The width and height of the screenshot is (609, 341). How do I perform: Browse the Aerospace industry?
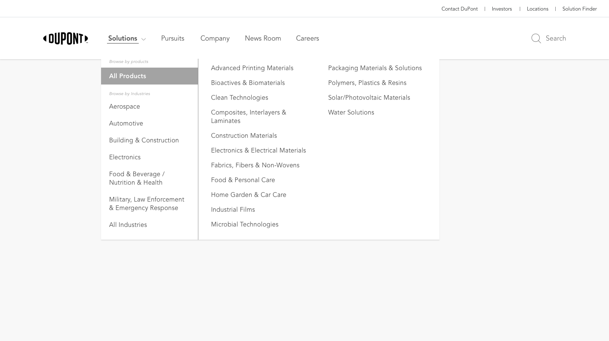(x=124, y=106)
